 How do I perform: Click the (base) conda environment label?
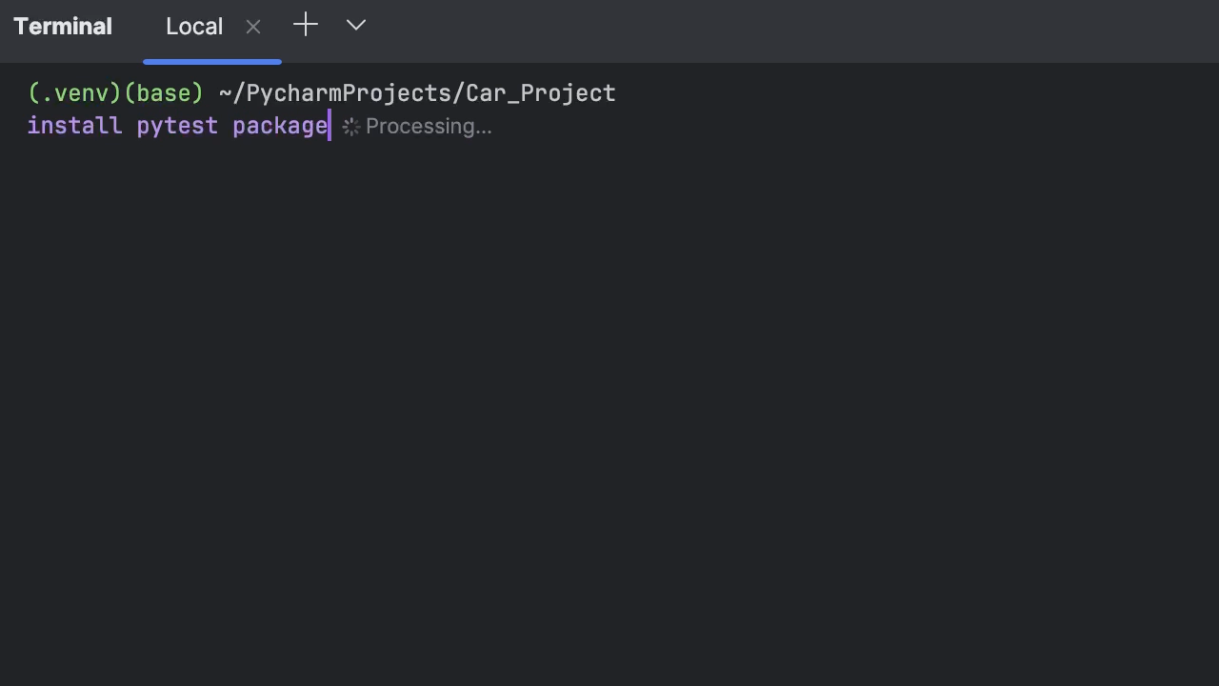pyautogui.click(x=164, y=93)
